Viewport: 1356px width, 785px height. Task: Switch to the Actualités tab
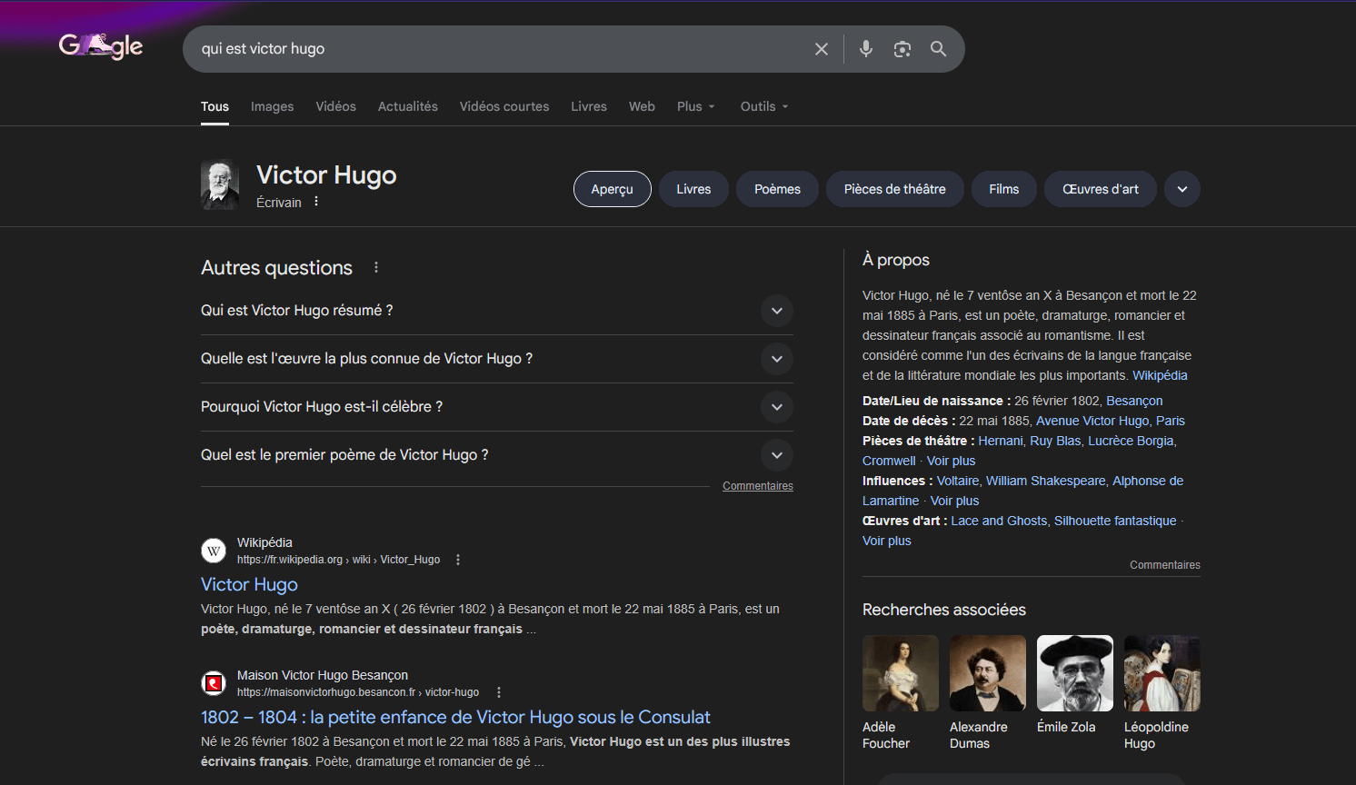click(x=407, y=106)
